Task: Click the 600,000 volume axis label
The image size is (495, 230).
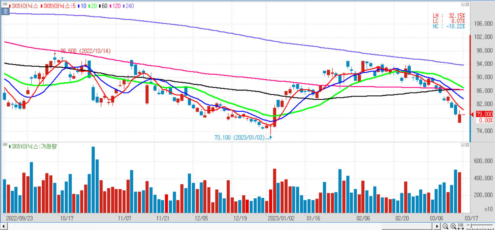Action: click(x=484, y=161)
